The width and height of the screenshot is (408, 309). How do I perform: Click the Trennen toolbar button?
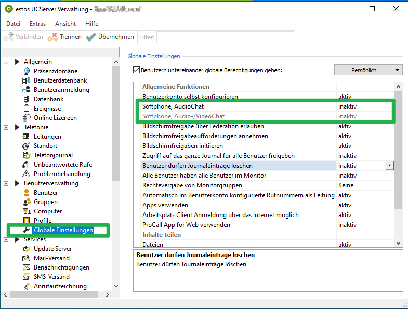point(64,37)
